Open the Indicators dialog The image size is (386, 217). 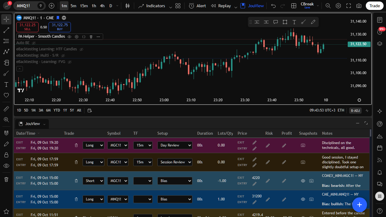(x=152, y=6)
